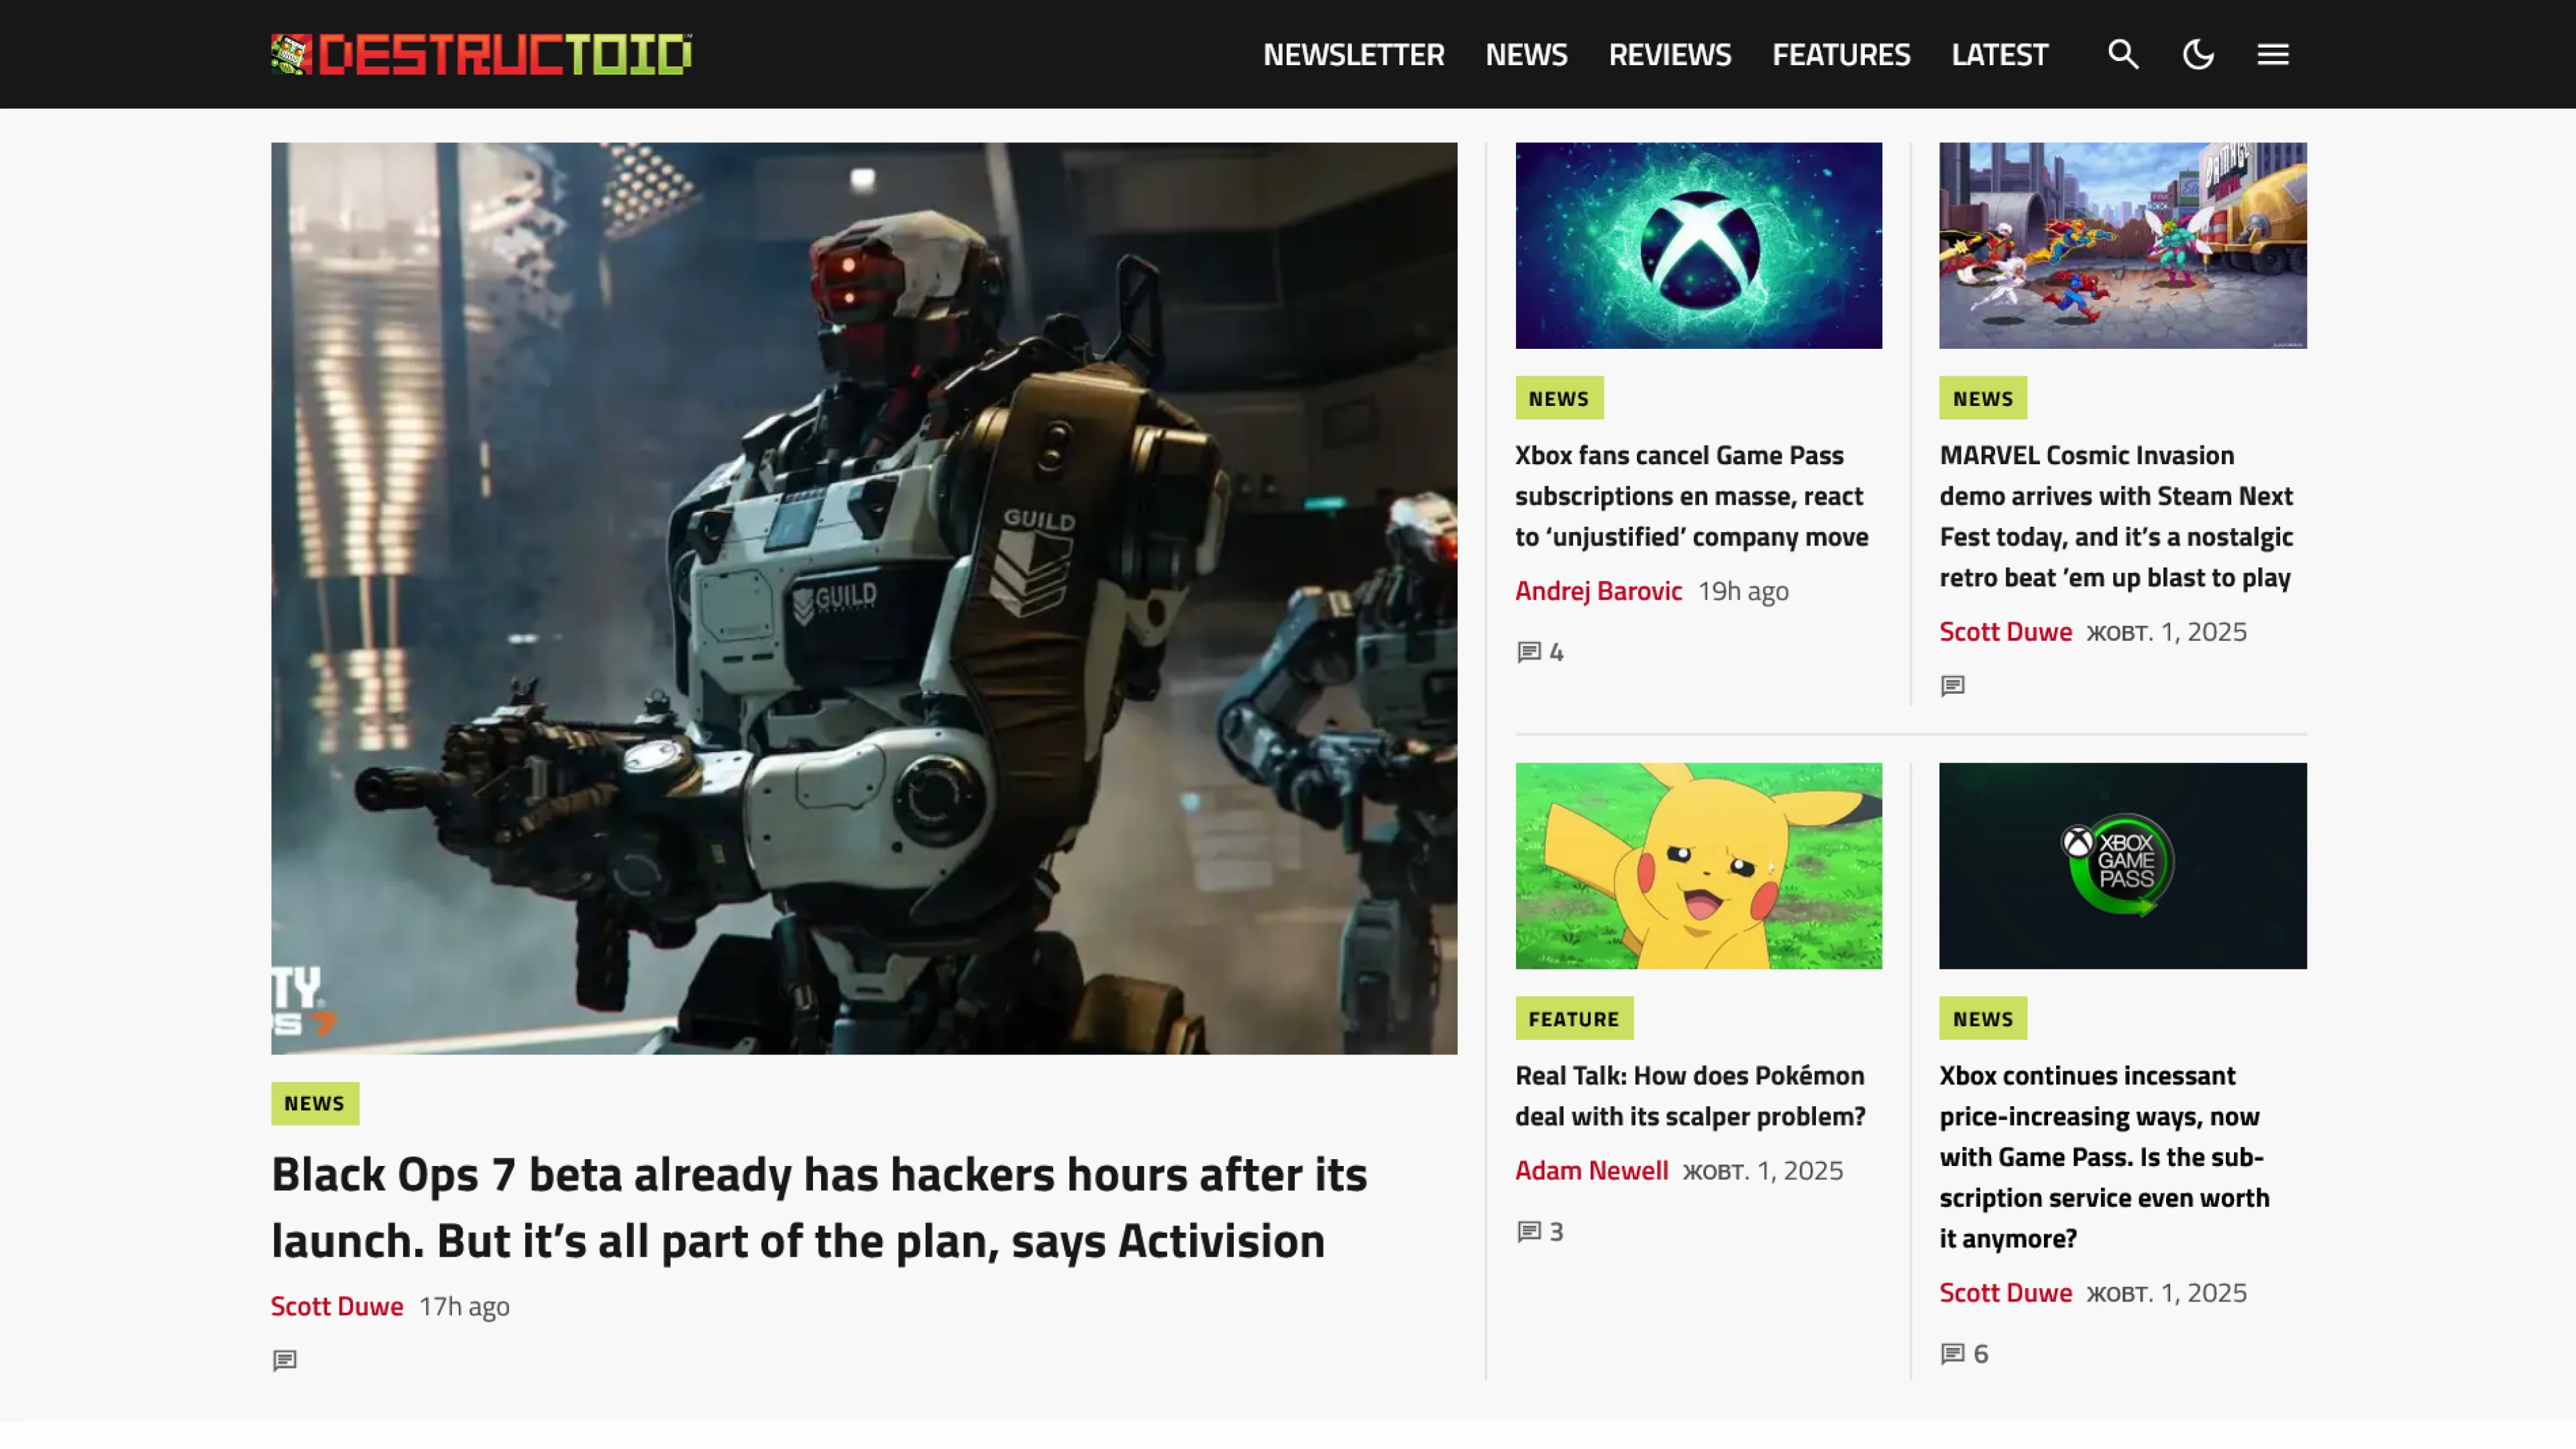
Task: Select the Features nav item
Action: pyautogui.click(x=1840, y=54)
